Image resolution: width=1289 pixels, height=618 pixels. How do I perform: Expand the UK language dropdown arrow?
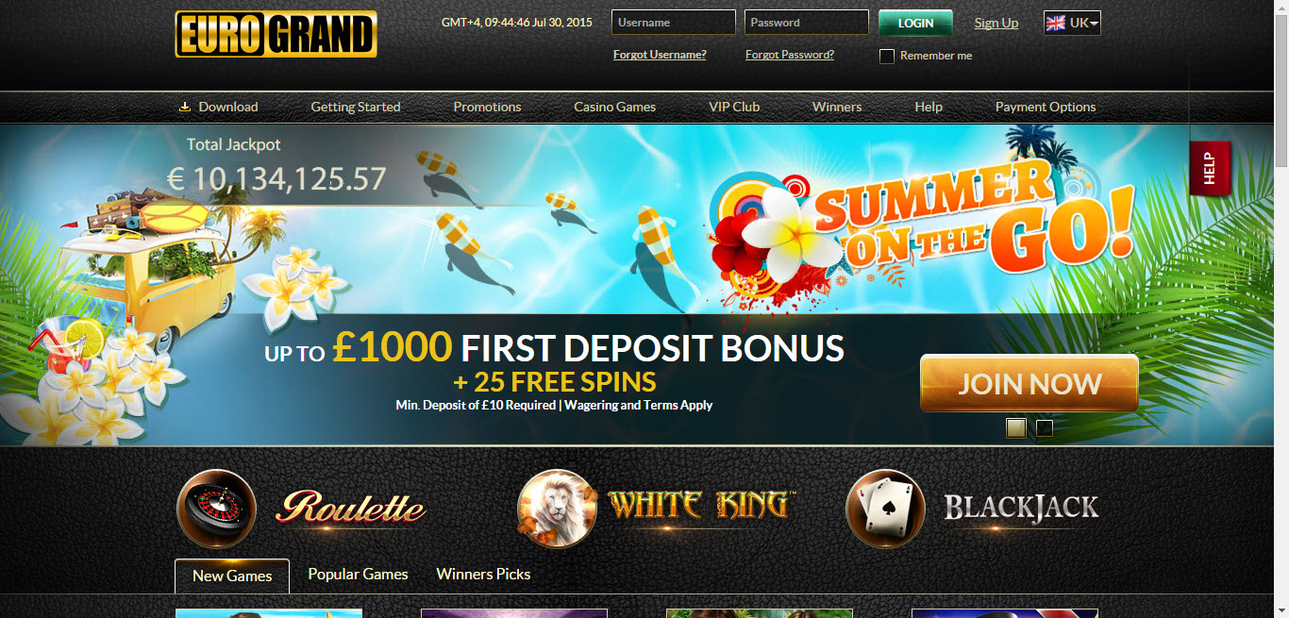[1094, 24]
